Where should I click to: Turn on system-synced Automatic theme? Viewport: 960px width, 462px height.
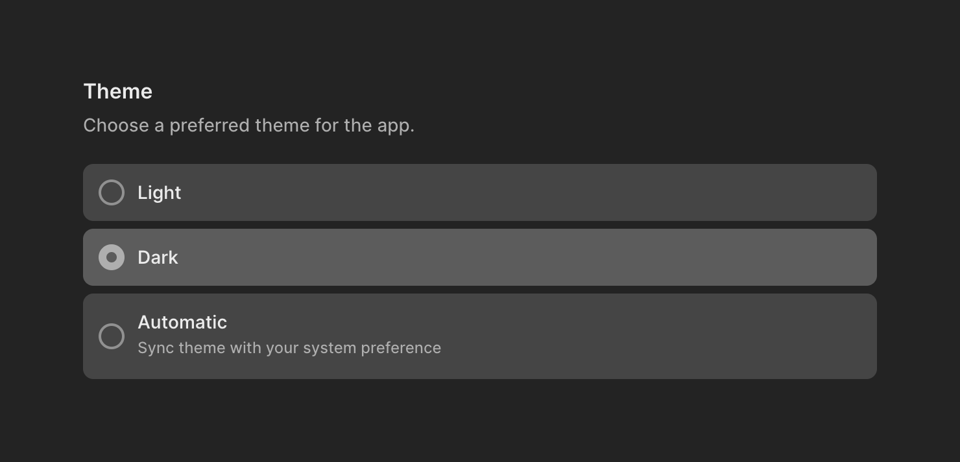[112, 336]
